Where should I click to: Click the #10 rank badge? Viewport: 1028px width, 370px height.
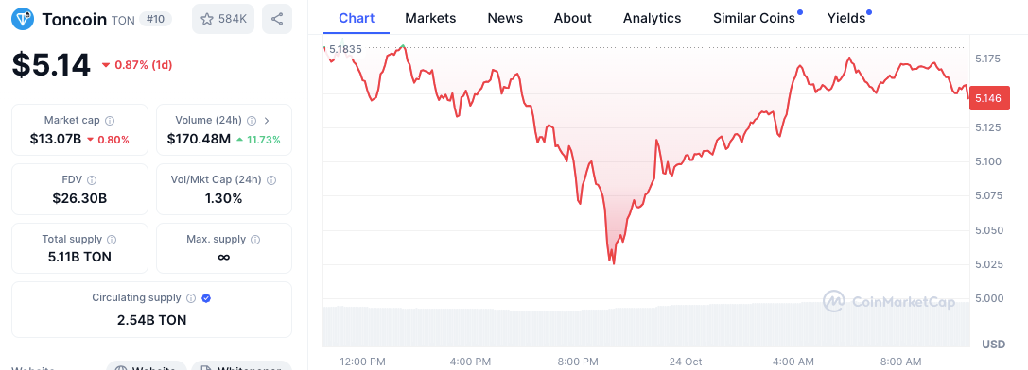[155, 20]
